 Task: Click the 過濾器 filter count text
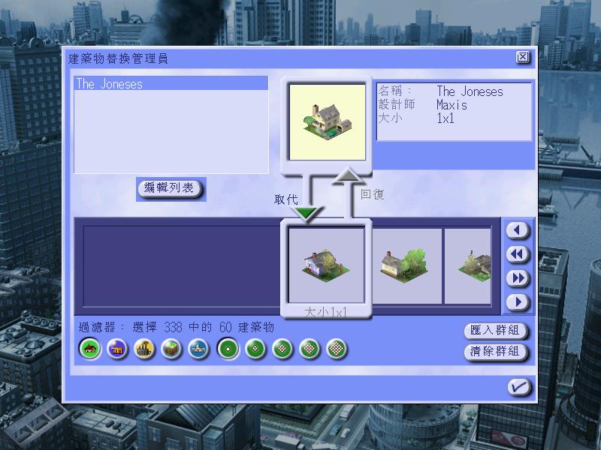point(177,327)
